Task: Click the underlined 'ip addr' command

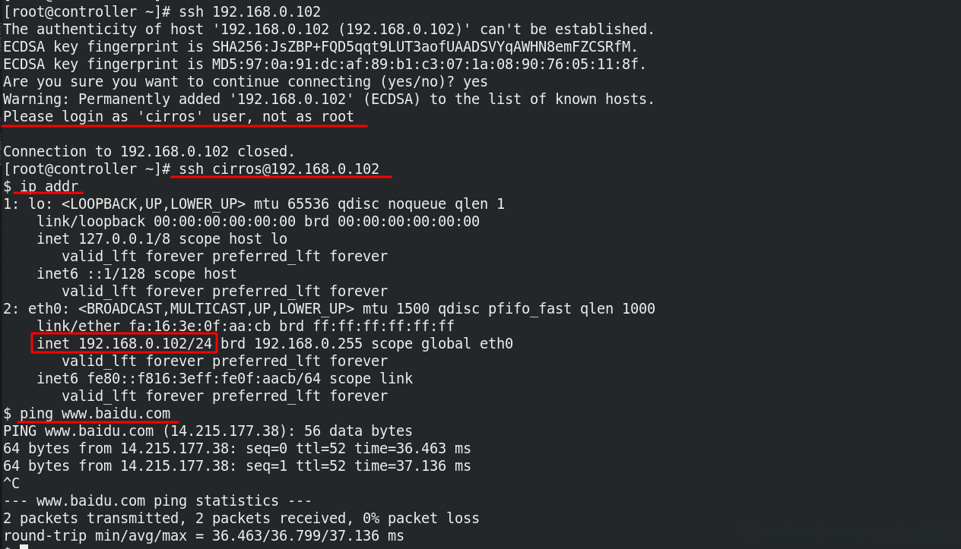Action: pos(49,186)
